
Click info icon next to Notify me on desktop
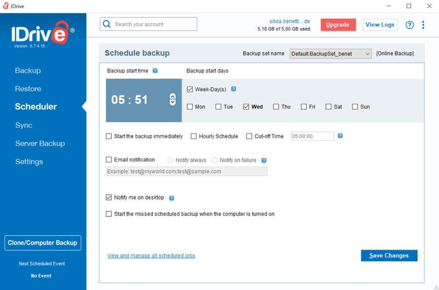(171, 198)
